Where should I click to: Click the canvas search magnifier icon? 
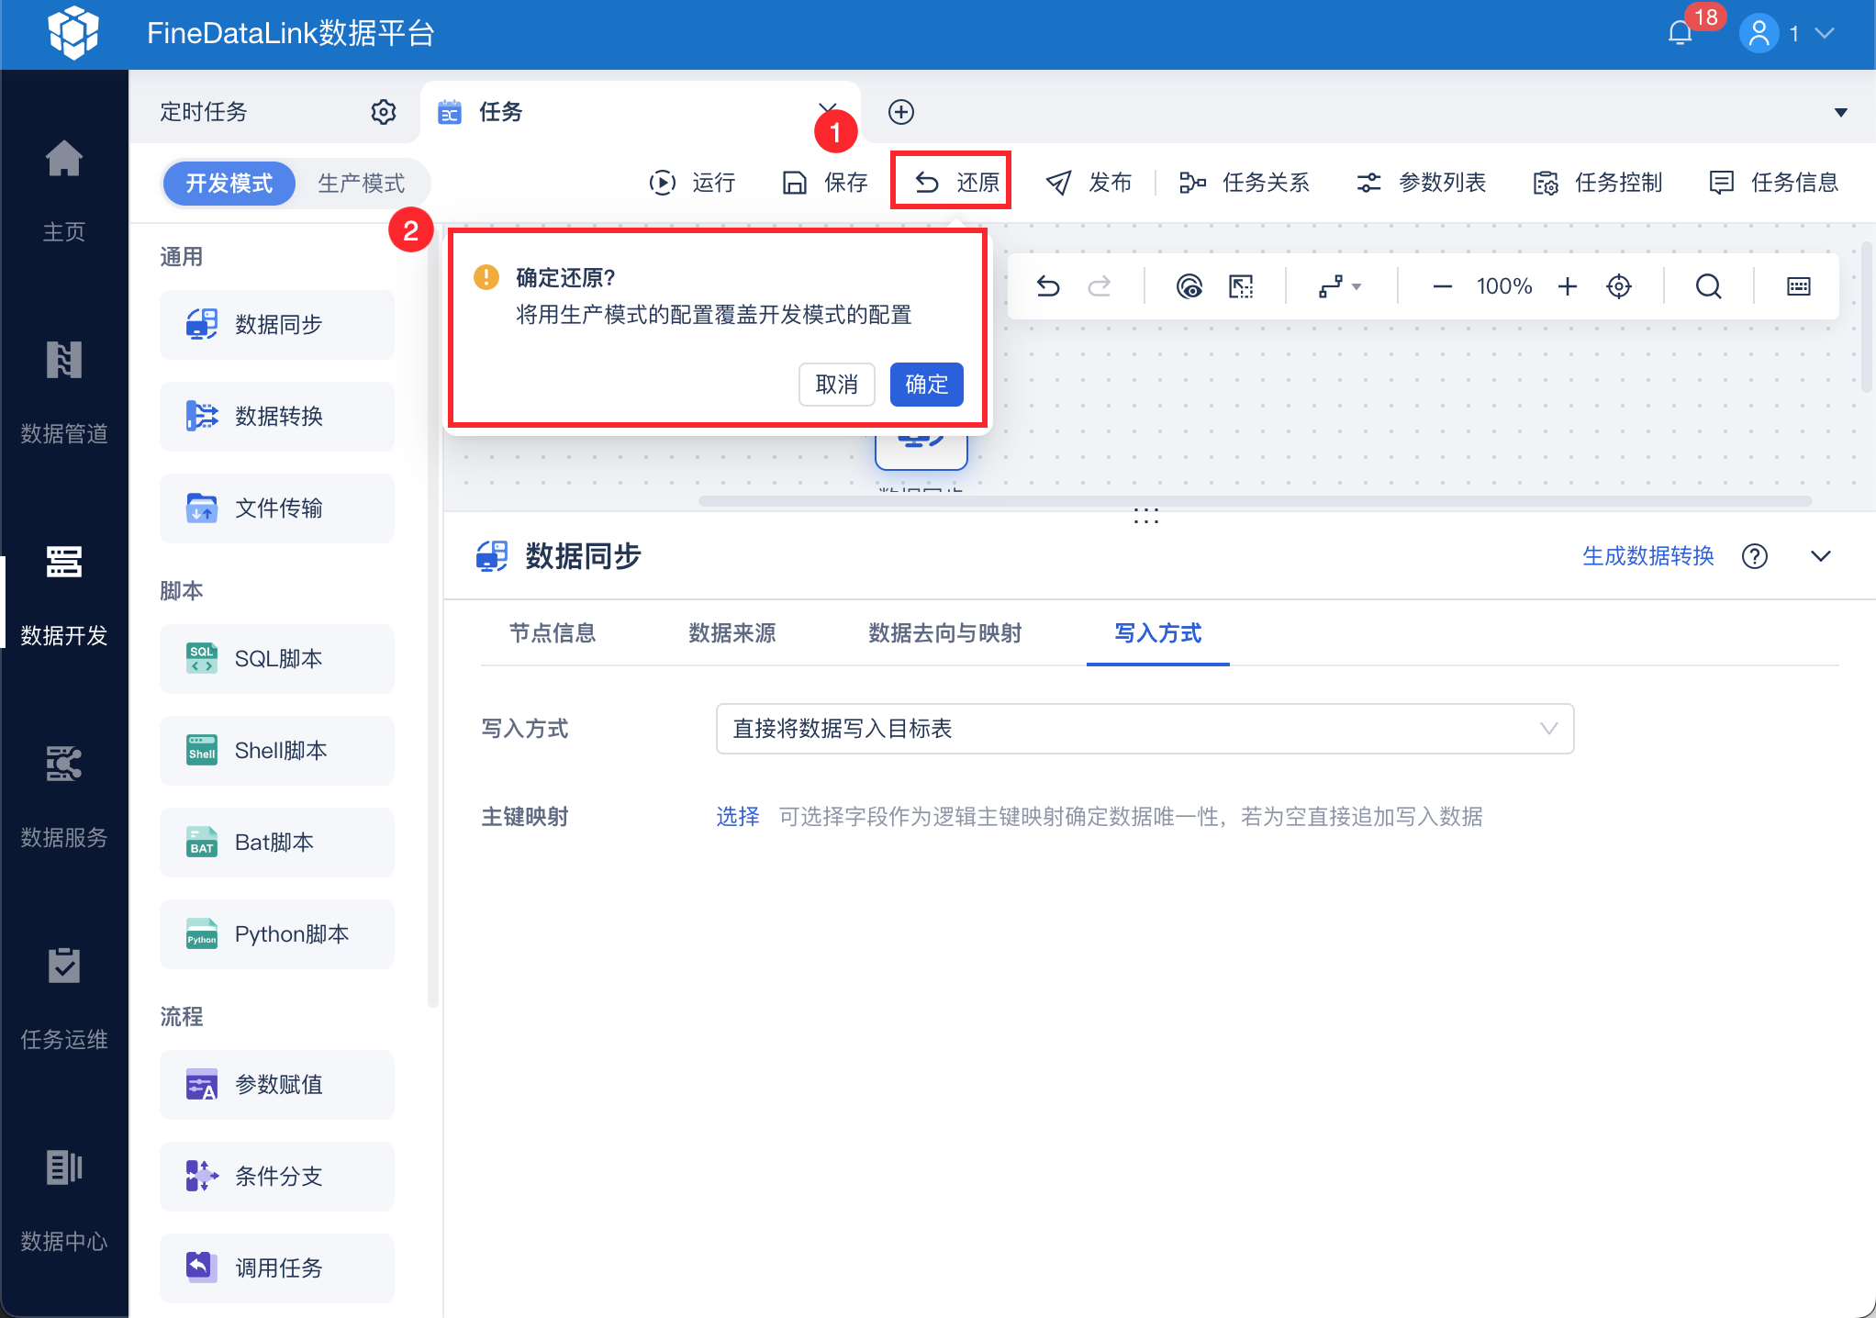click(1708, 287)
